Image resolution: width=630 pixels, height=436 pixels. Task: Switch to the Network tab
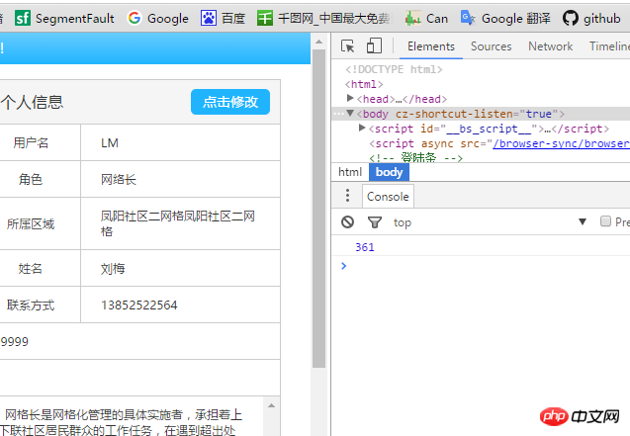551,46
